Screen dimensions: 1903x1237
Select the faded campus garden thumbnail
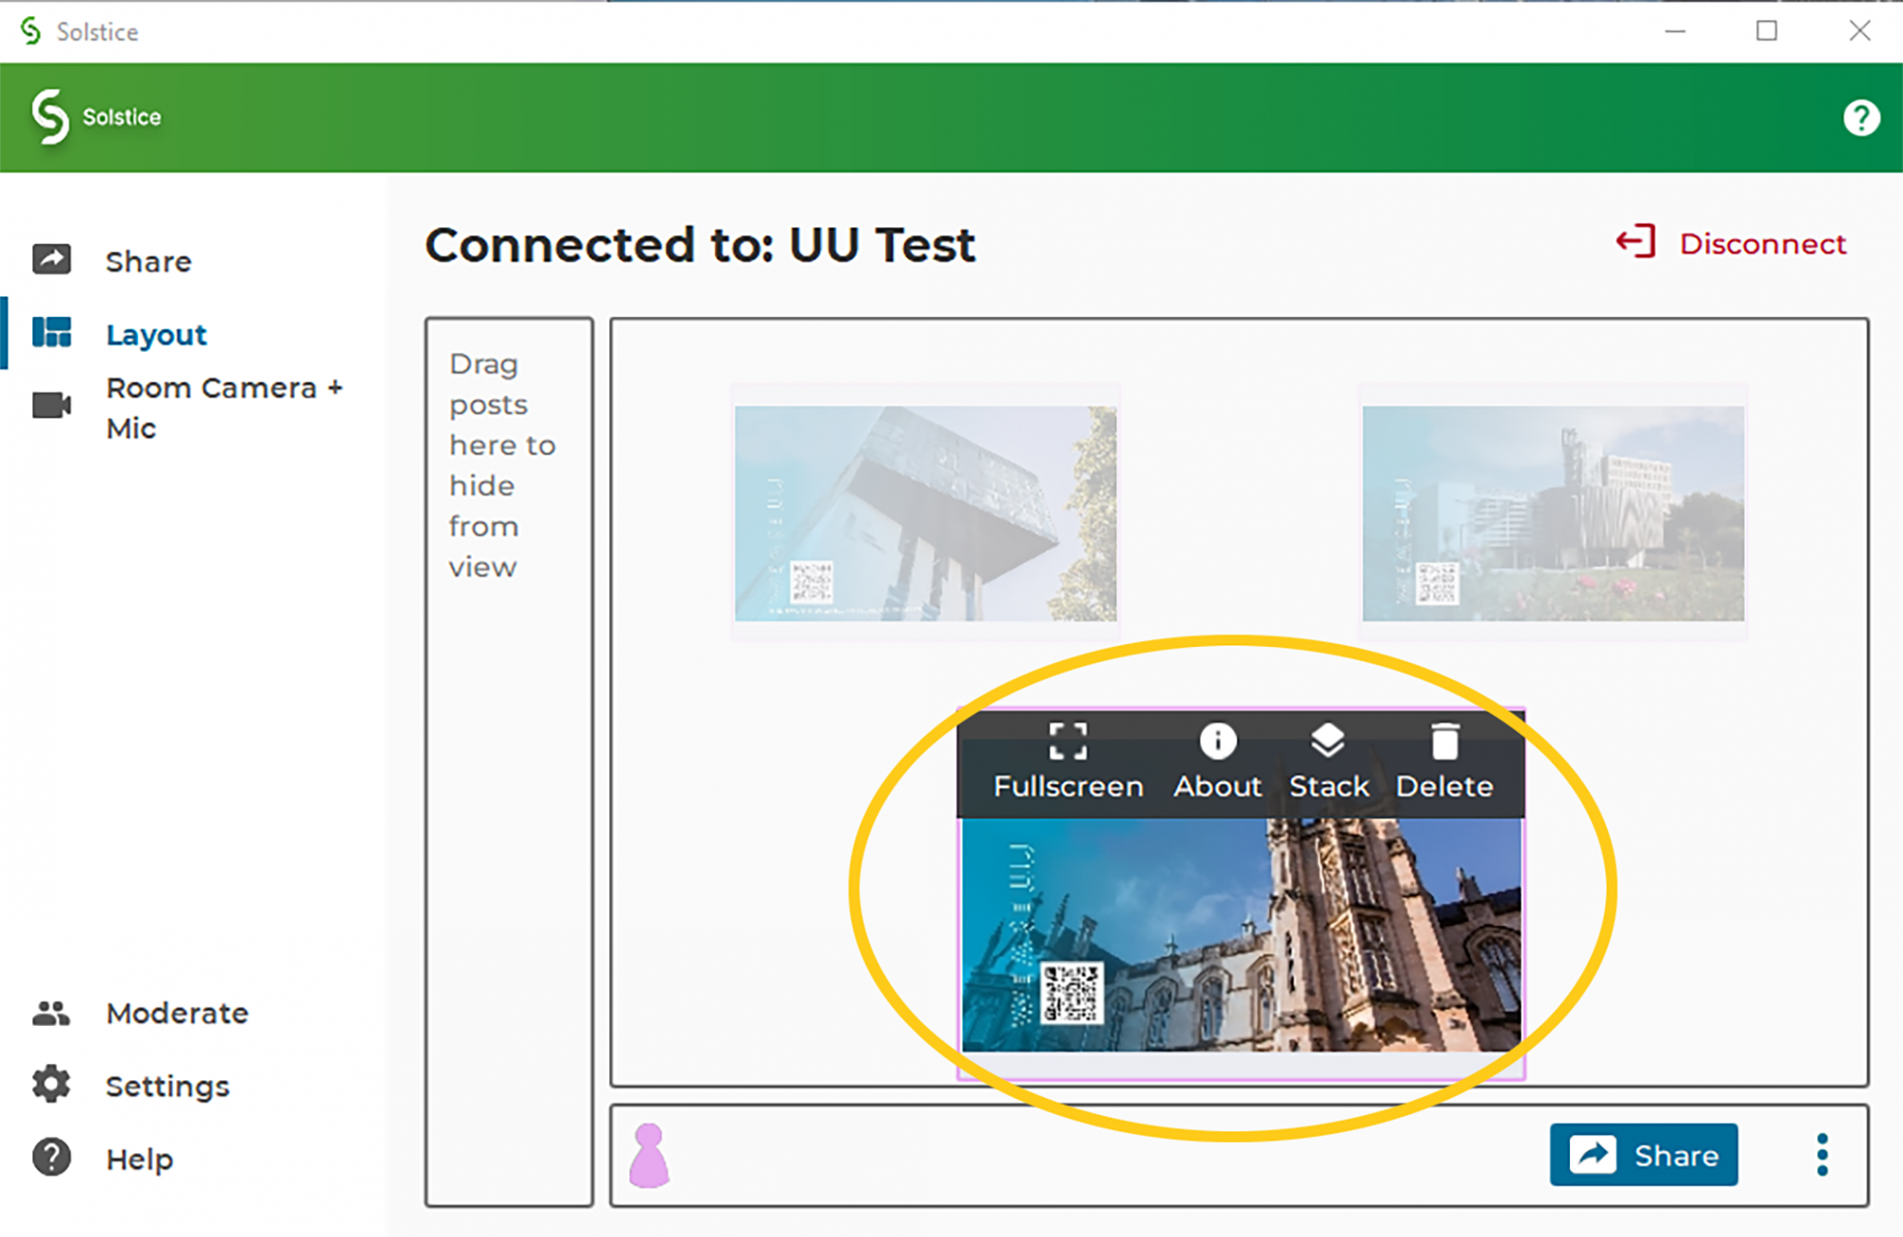(x=1553, y=513)
